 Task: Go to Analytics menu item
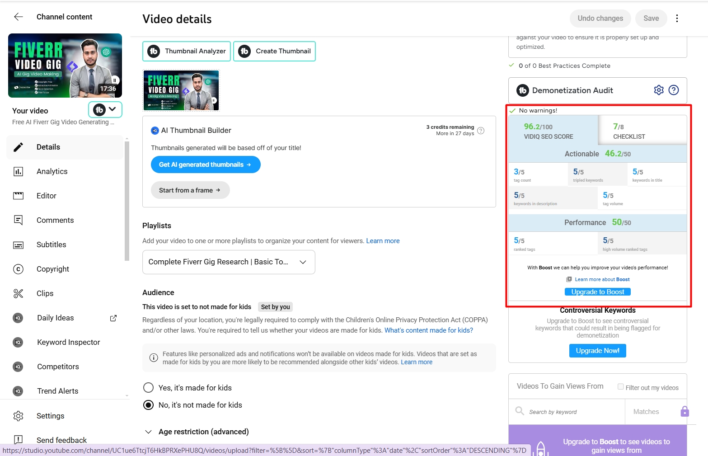[65, 171]
